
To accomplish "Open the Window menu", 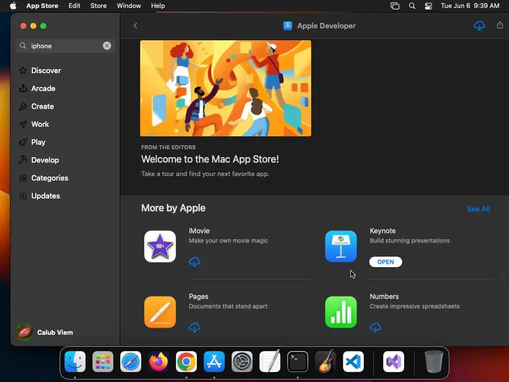I will coord(129,6).
